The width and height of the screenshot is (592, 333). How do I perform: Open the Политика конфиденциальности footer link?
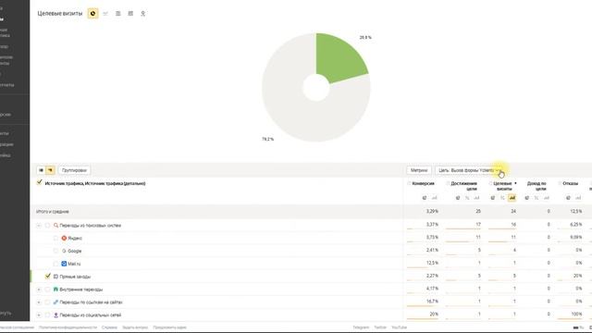coord(68,327)
